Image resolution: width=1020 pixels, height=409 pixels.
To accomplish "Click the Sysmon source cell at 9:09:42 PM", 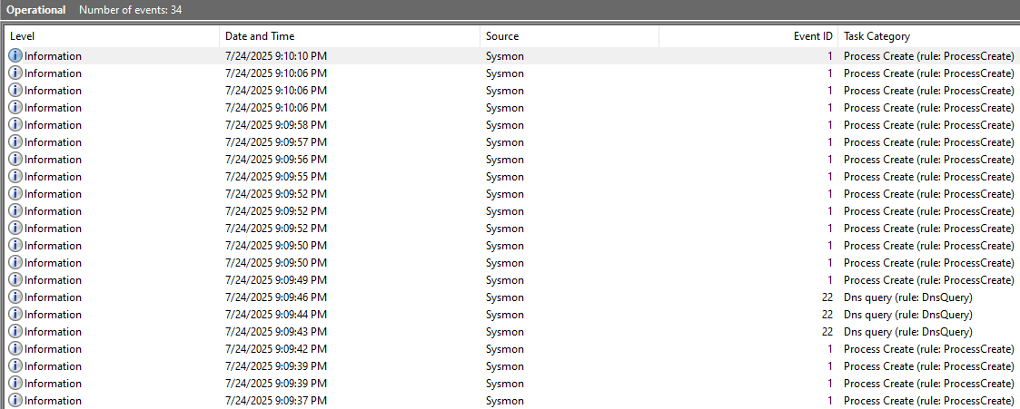I will (x=504, y=349).
